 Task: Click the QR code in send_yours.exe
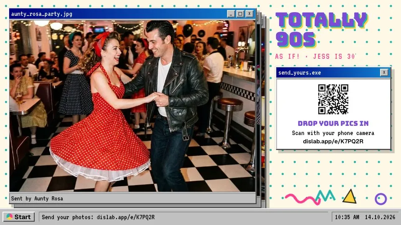333,99
